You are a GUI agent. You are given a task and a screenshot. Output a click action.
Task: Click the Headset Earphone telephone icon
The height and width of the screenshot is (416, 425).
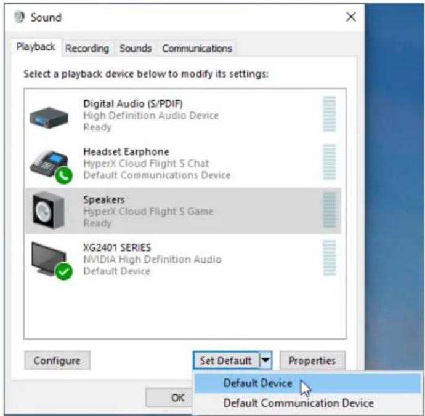[x=51, y=166]
